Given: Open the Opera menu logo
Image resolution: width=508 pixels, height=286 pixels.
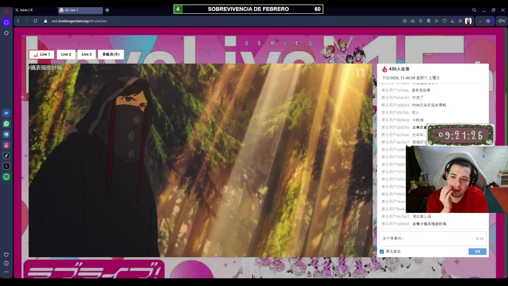Looking at the screenshot, I should click(6, 12).
